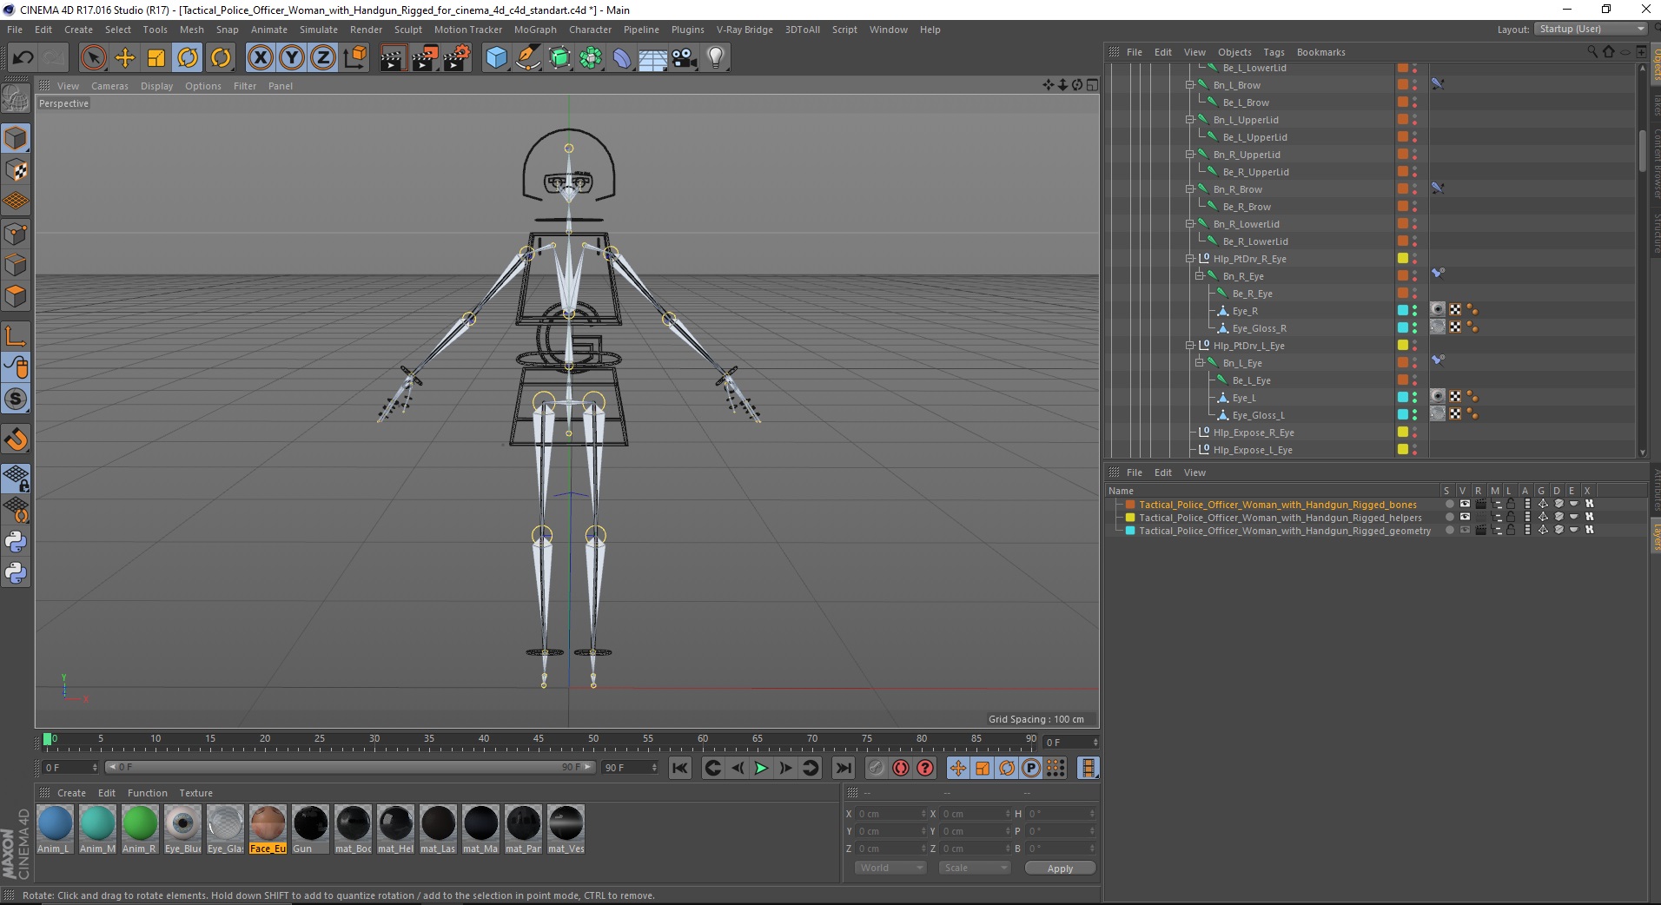Open material manager Texture menu
This screenshot has width=1661, height=905.
(195, 793)
